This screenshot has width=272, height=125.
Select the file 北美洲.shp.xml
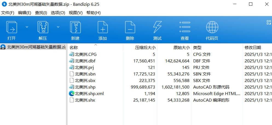coord(89,94)
